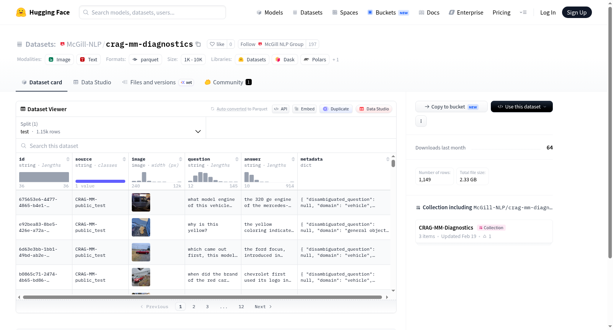Switch to the Data Studio tab
The image size is (613, 330).
point(92,82)
